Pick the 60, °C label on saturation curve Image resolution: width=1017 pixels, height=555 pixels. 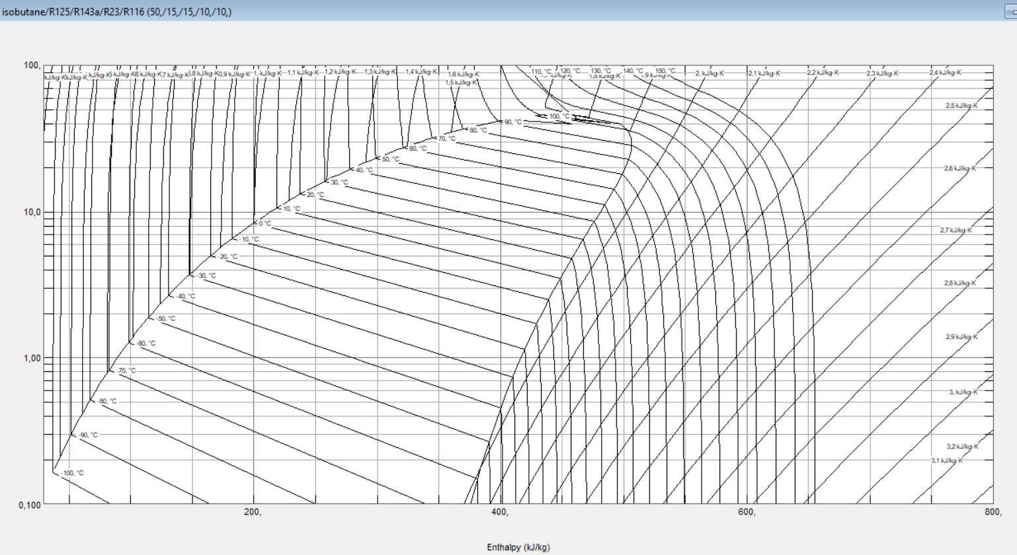click(x=418, y=149)
